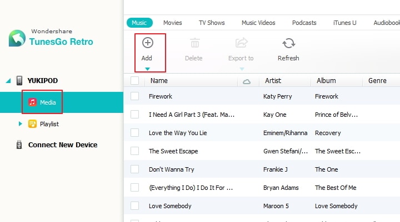This screenshot has width=400, height=222.
Task: Sort by the Album column header
Action: coord(326,81)
